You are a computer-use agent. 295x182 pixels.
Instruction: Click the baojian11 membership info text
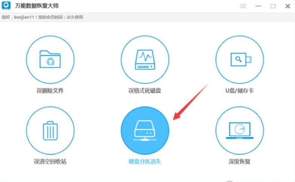tap(42, 17)
